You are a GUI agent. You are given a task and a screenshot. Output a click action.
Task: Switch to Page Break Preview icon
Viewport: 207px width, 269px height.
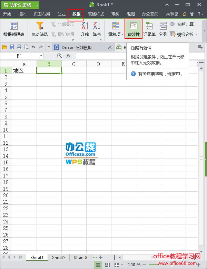107,265
